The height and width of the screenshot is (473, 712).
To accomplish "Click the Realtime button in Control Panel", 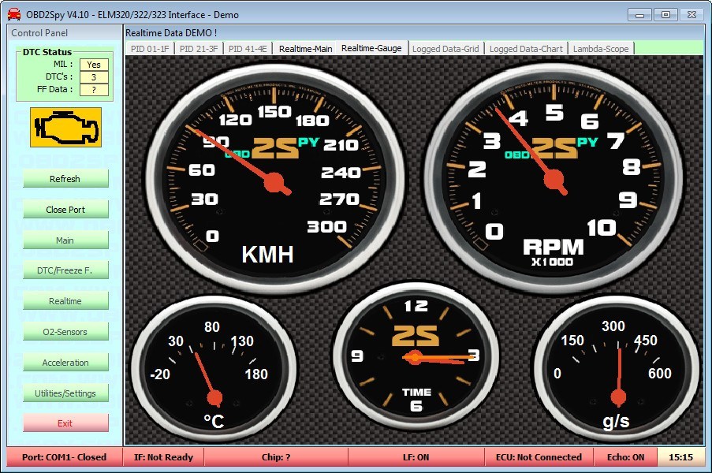I will (x=66, y=301).
